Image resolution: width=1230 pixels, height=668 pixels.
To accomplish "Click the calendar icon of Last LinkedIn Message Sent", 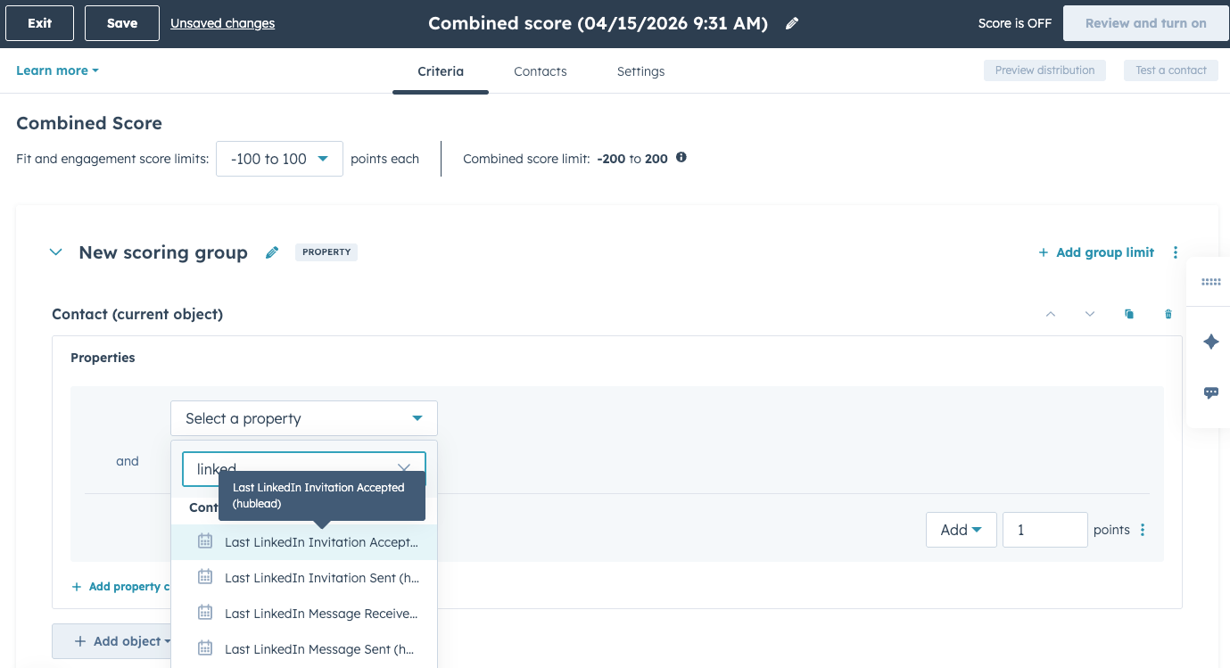I will click(205, 648).
